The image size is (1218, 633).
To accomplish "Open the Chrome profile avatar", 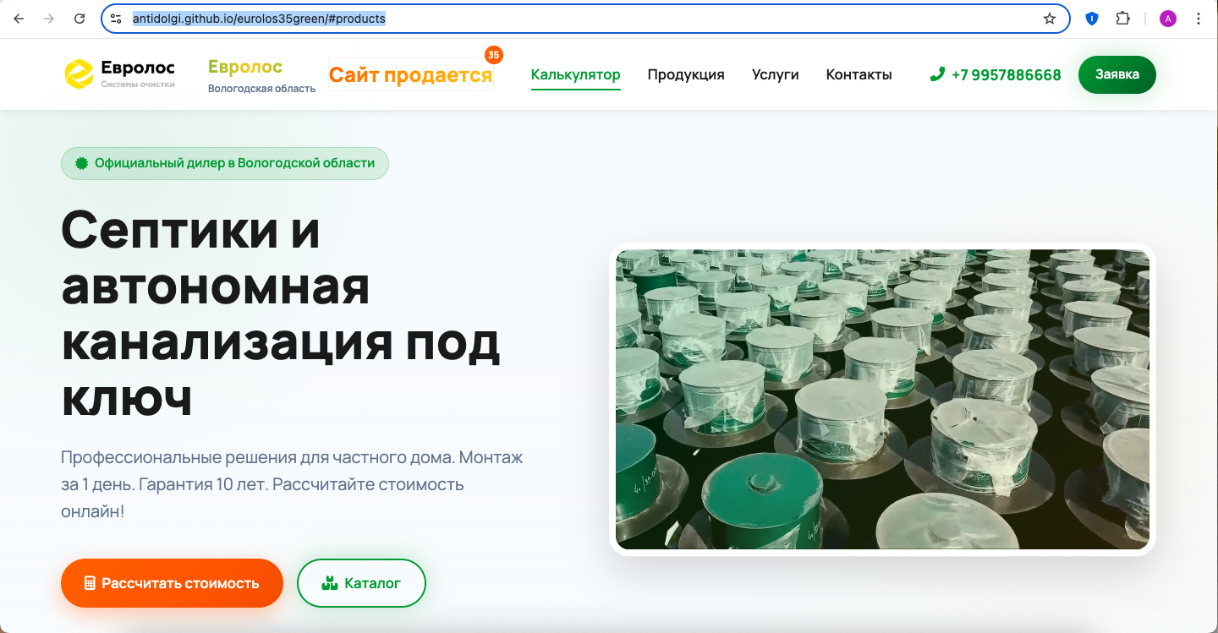I will (x=1168, y=19).
